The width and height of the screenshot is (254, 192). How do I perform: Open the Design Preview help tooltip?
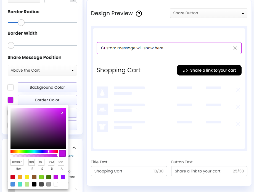coord(139,13)
